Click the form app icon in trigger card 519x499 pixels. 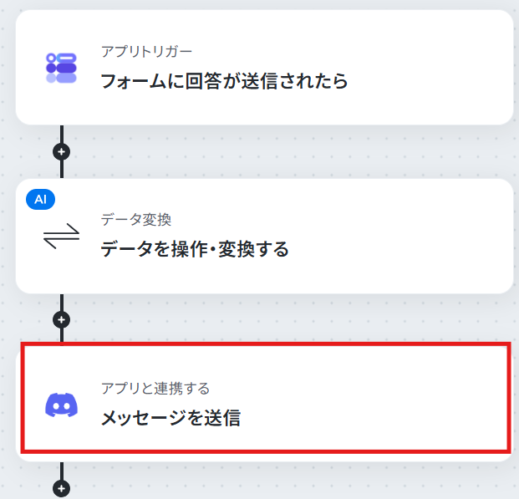[61, 68]
